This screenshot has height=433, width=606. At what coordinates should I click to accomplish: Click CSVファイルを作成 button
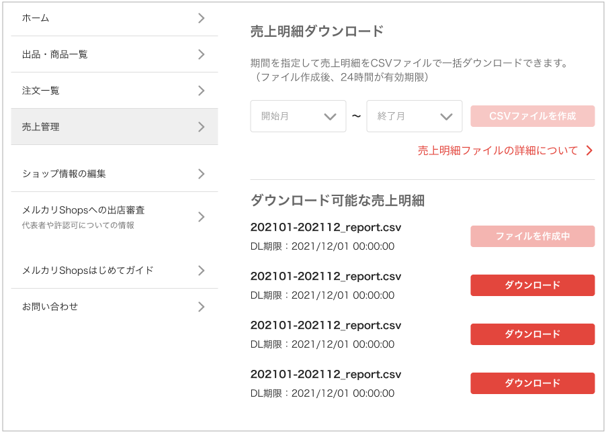[x=533, y=116]
